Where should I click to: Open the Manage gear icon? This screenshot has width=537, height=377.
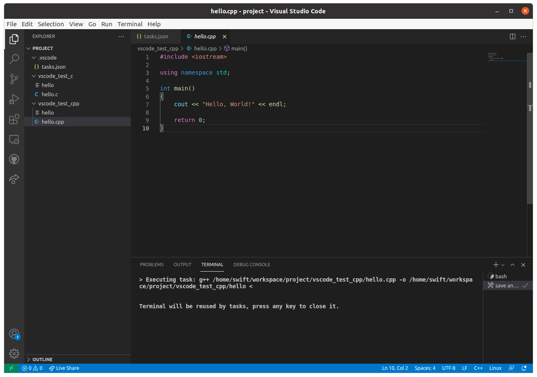click(x=14, y=354)
